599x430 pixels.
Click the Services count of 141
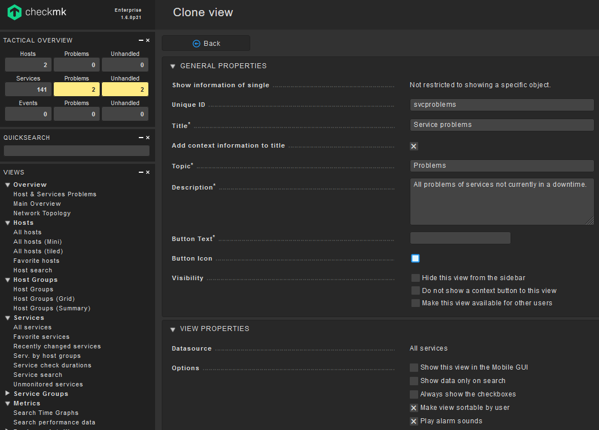coord(28,89)
